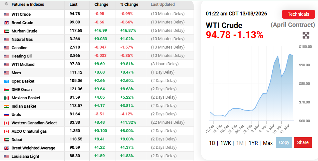Image resolution: width=318 pixels, height=161 pixels.
Task: Click the globe icon beside Futures & Indexes
Action: [6, 4]
